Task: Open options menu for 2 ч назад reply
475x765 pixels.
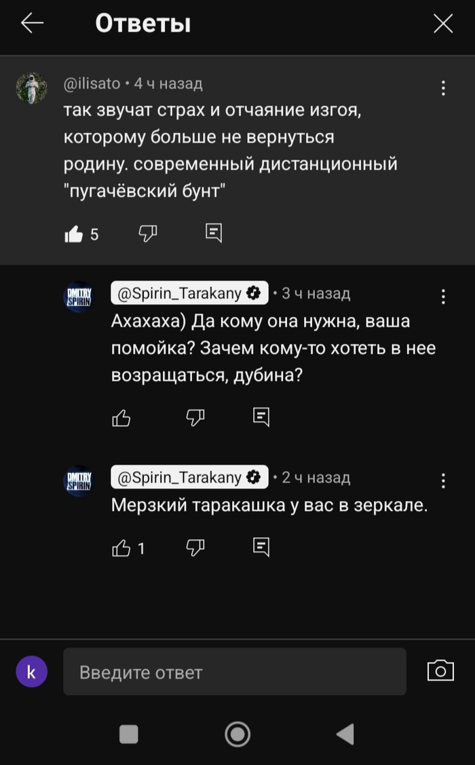Action: click(x=443, y=481)
